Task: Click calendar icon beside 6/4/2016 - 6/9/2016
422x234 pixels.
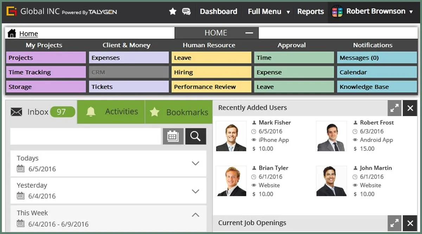Action: point(21,223)
